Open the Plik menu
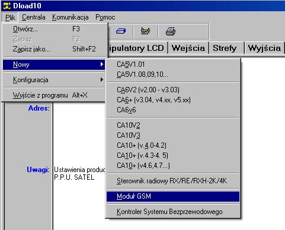 point(10,17)
